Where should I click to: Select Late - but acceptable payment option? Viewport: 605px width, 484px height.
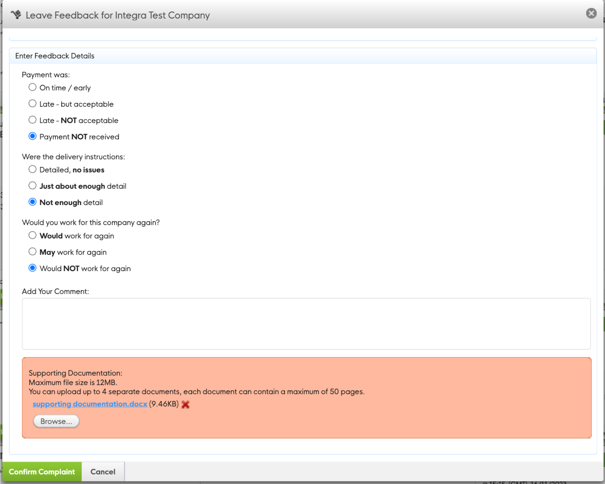coord(32,104)
